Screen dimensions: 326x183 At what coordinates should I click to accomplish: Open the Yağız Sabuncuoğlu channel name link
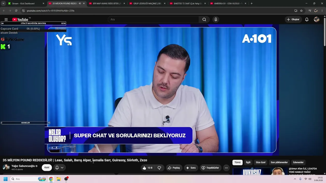23,166
